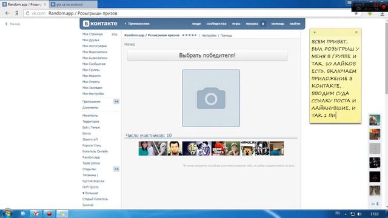Reload the page with the refresh icon
Viewport: 388px width, 218px height.
(27, 13)
